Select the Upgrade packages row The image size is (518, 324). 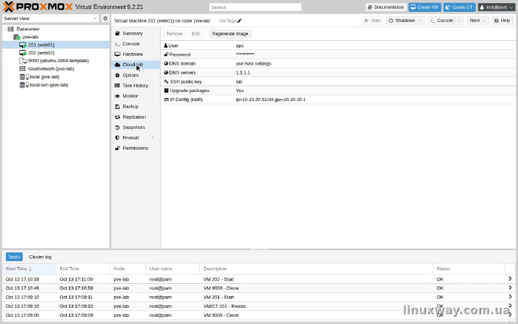coord(338,91)
